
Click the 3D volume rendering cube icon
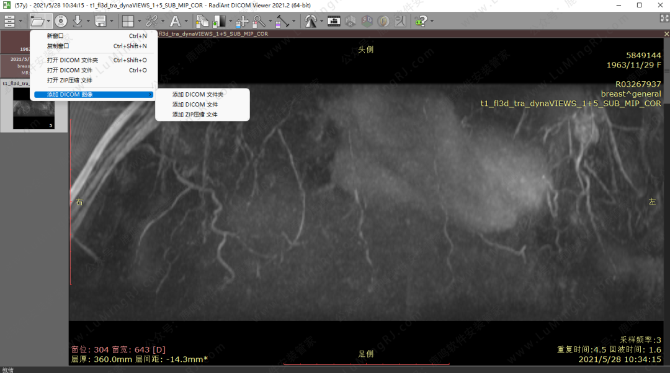pyautogui.click(x=367, y=21)
